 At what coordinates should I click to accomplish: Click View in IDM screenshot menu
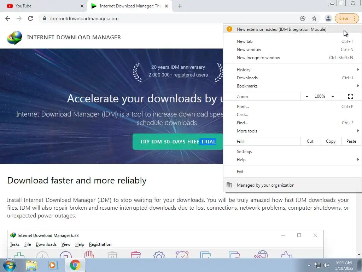point(66,244)
